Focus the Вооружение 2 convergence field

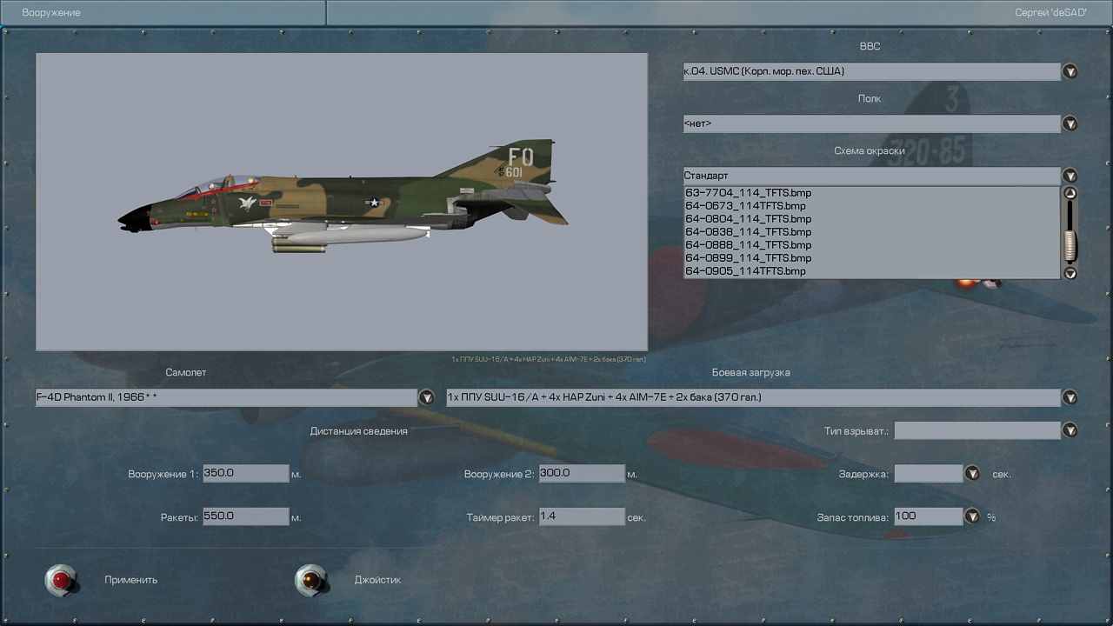pyautogui.click(x=582, y=473)
